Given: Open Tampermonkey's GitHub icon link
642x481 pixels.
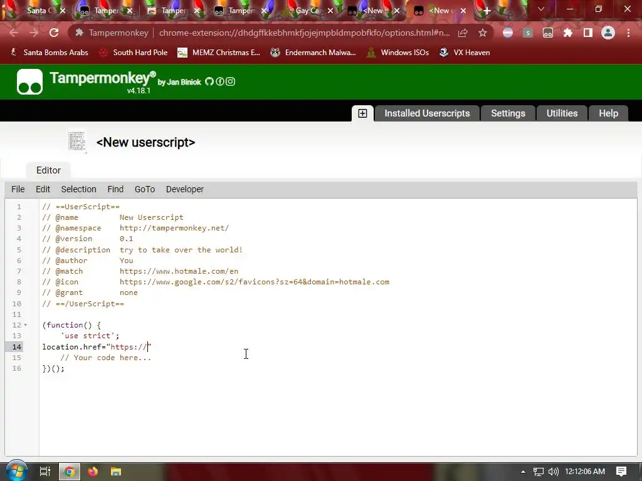Looking at the screenshot, I should click(209, 81).
